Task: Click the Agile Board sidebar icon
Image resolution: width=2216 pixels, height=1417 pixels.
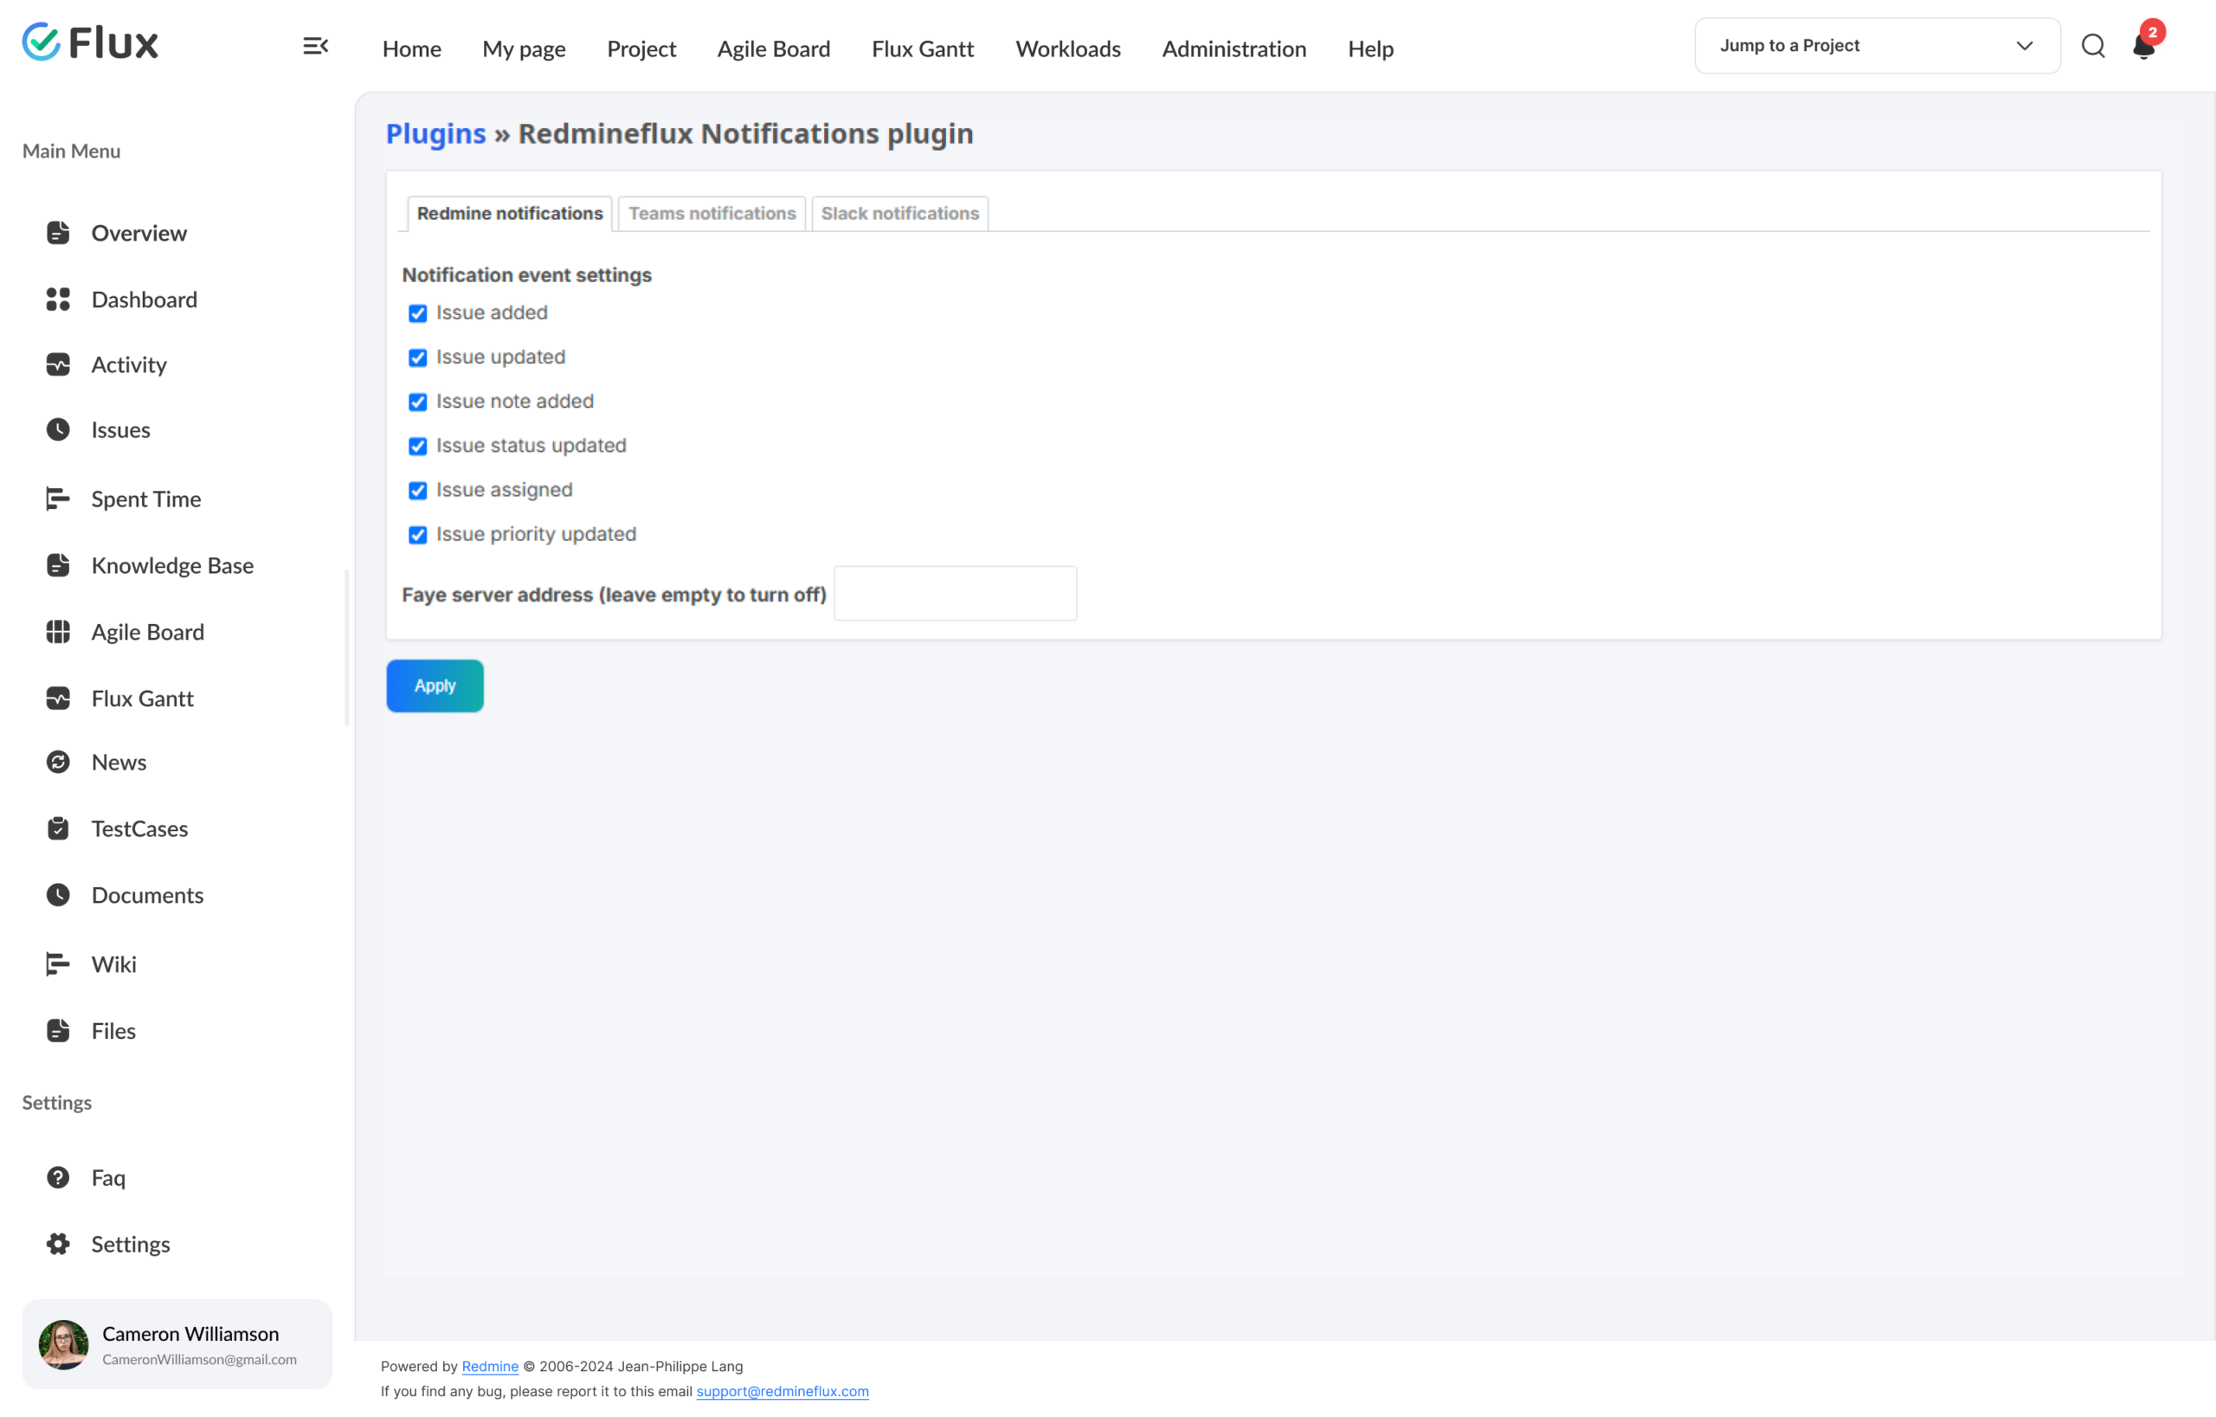Action: pyautogui.click(x=58, y=631)
